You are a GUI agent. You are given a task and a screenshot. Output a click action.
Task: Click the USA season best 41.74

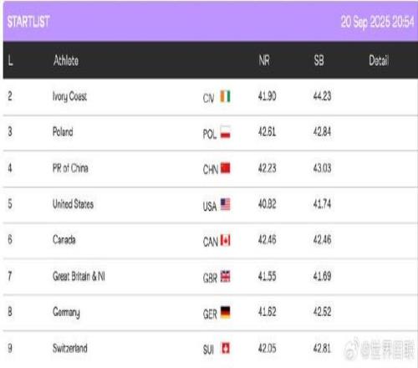pos(322,204)
